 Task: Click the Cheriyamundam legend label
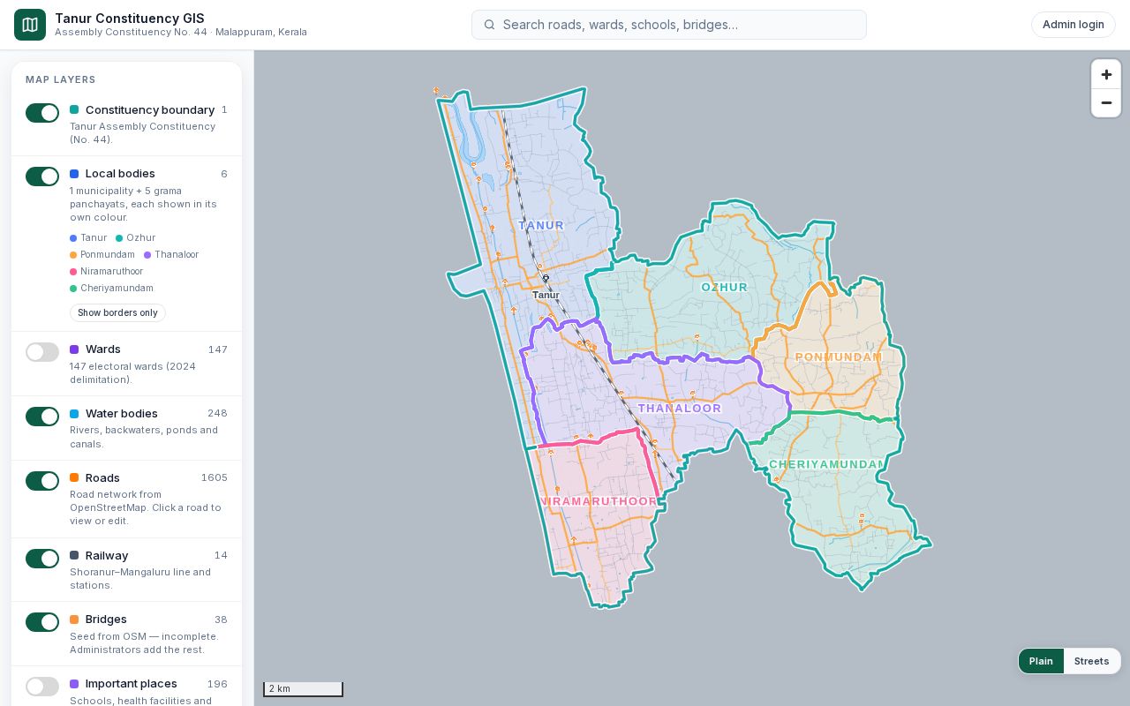[117, 289]
